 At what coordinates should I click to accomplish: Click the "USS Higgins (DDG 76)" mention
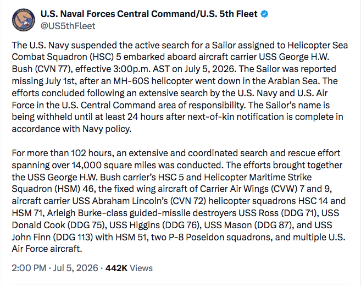(x=154, y=225)
